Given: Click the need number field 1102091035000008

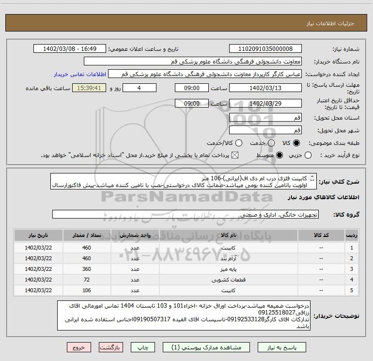Looking at the screenshot, I should [265, 49].
